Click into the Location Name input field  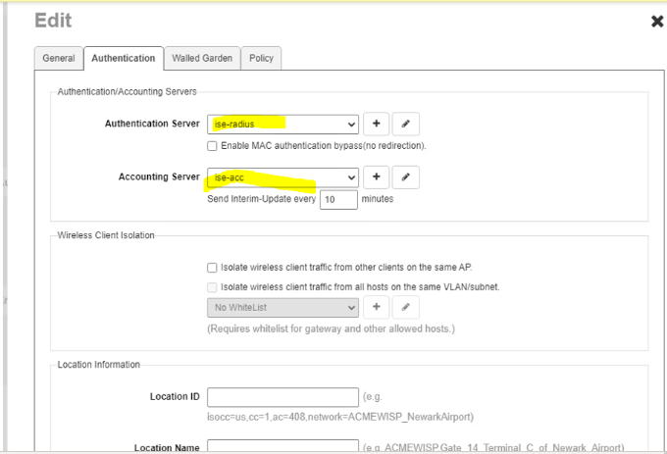point(282,447)
